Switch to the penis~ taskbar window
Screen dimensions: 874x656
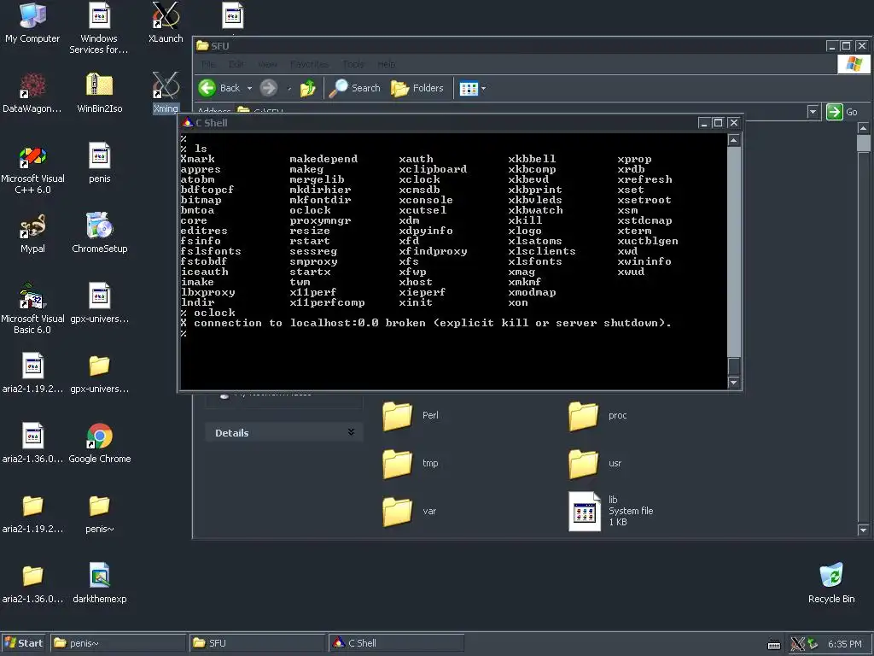(x=118, y=643)
